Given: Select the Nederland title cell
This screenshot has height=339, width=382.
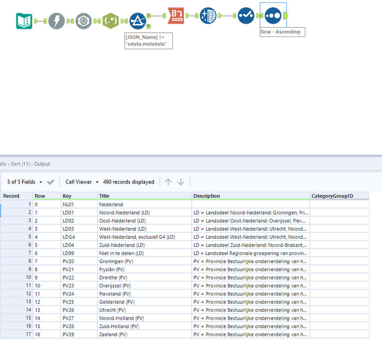Looking at the screenshot, I should click(144, 204).
